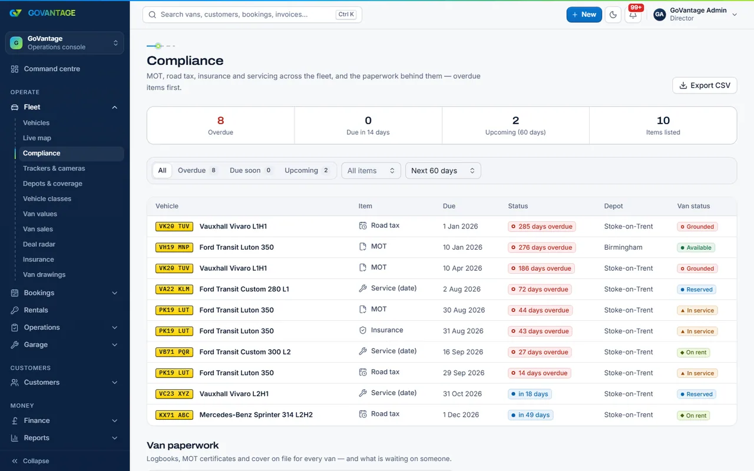The height and width of the screenshot is (471, 754).
Task: Expand the Operations section chevron
Action: [114, 327]
